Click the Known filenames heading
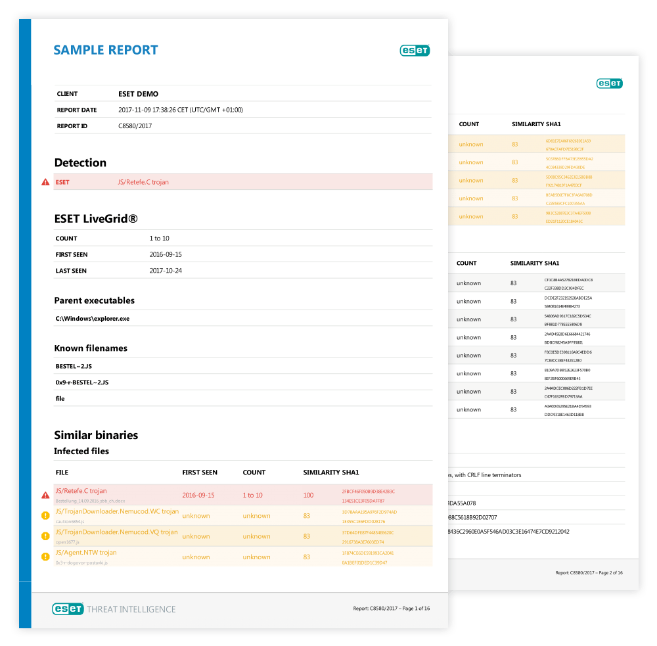657x646 pixels. tap(91, 348)
